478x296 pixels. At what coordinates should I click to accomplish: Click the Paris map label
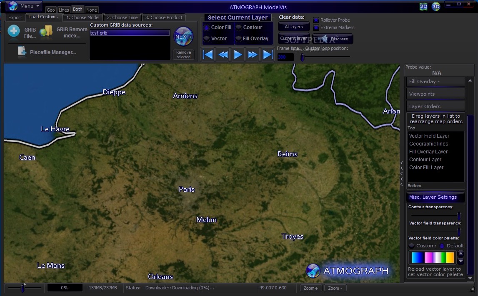(x=187, y=189)
